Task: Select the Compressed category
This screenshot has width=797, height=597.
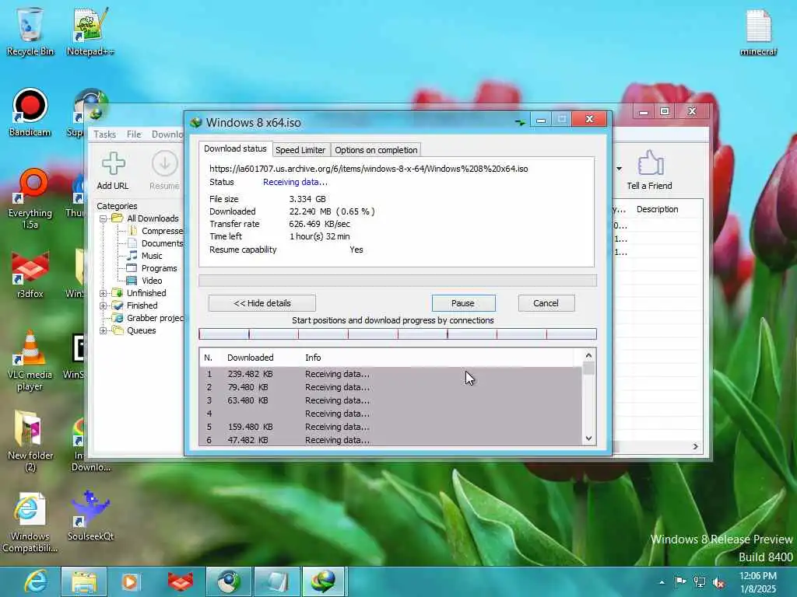Action: (x=162, y=231)
